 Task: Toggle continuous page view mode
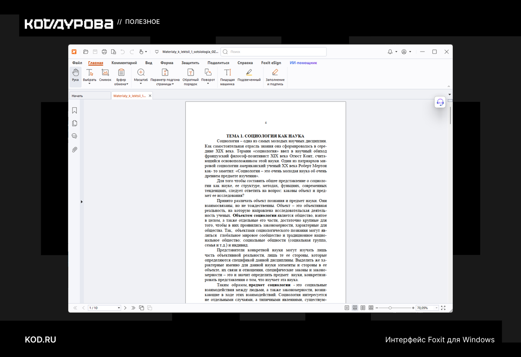point(355,308)
